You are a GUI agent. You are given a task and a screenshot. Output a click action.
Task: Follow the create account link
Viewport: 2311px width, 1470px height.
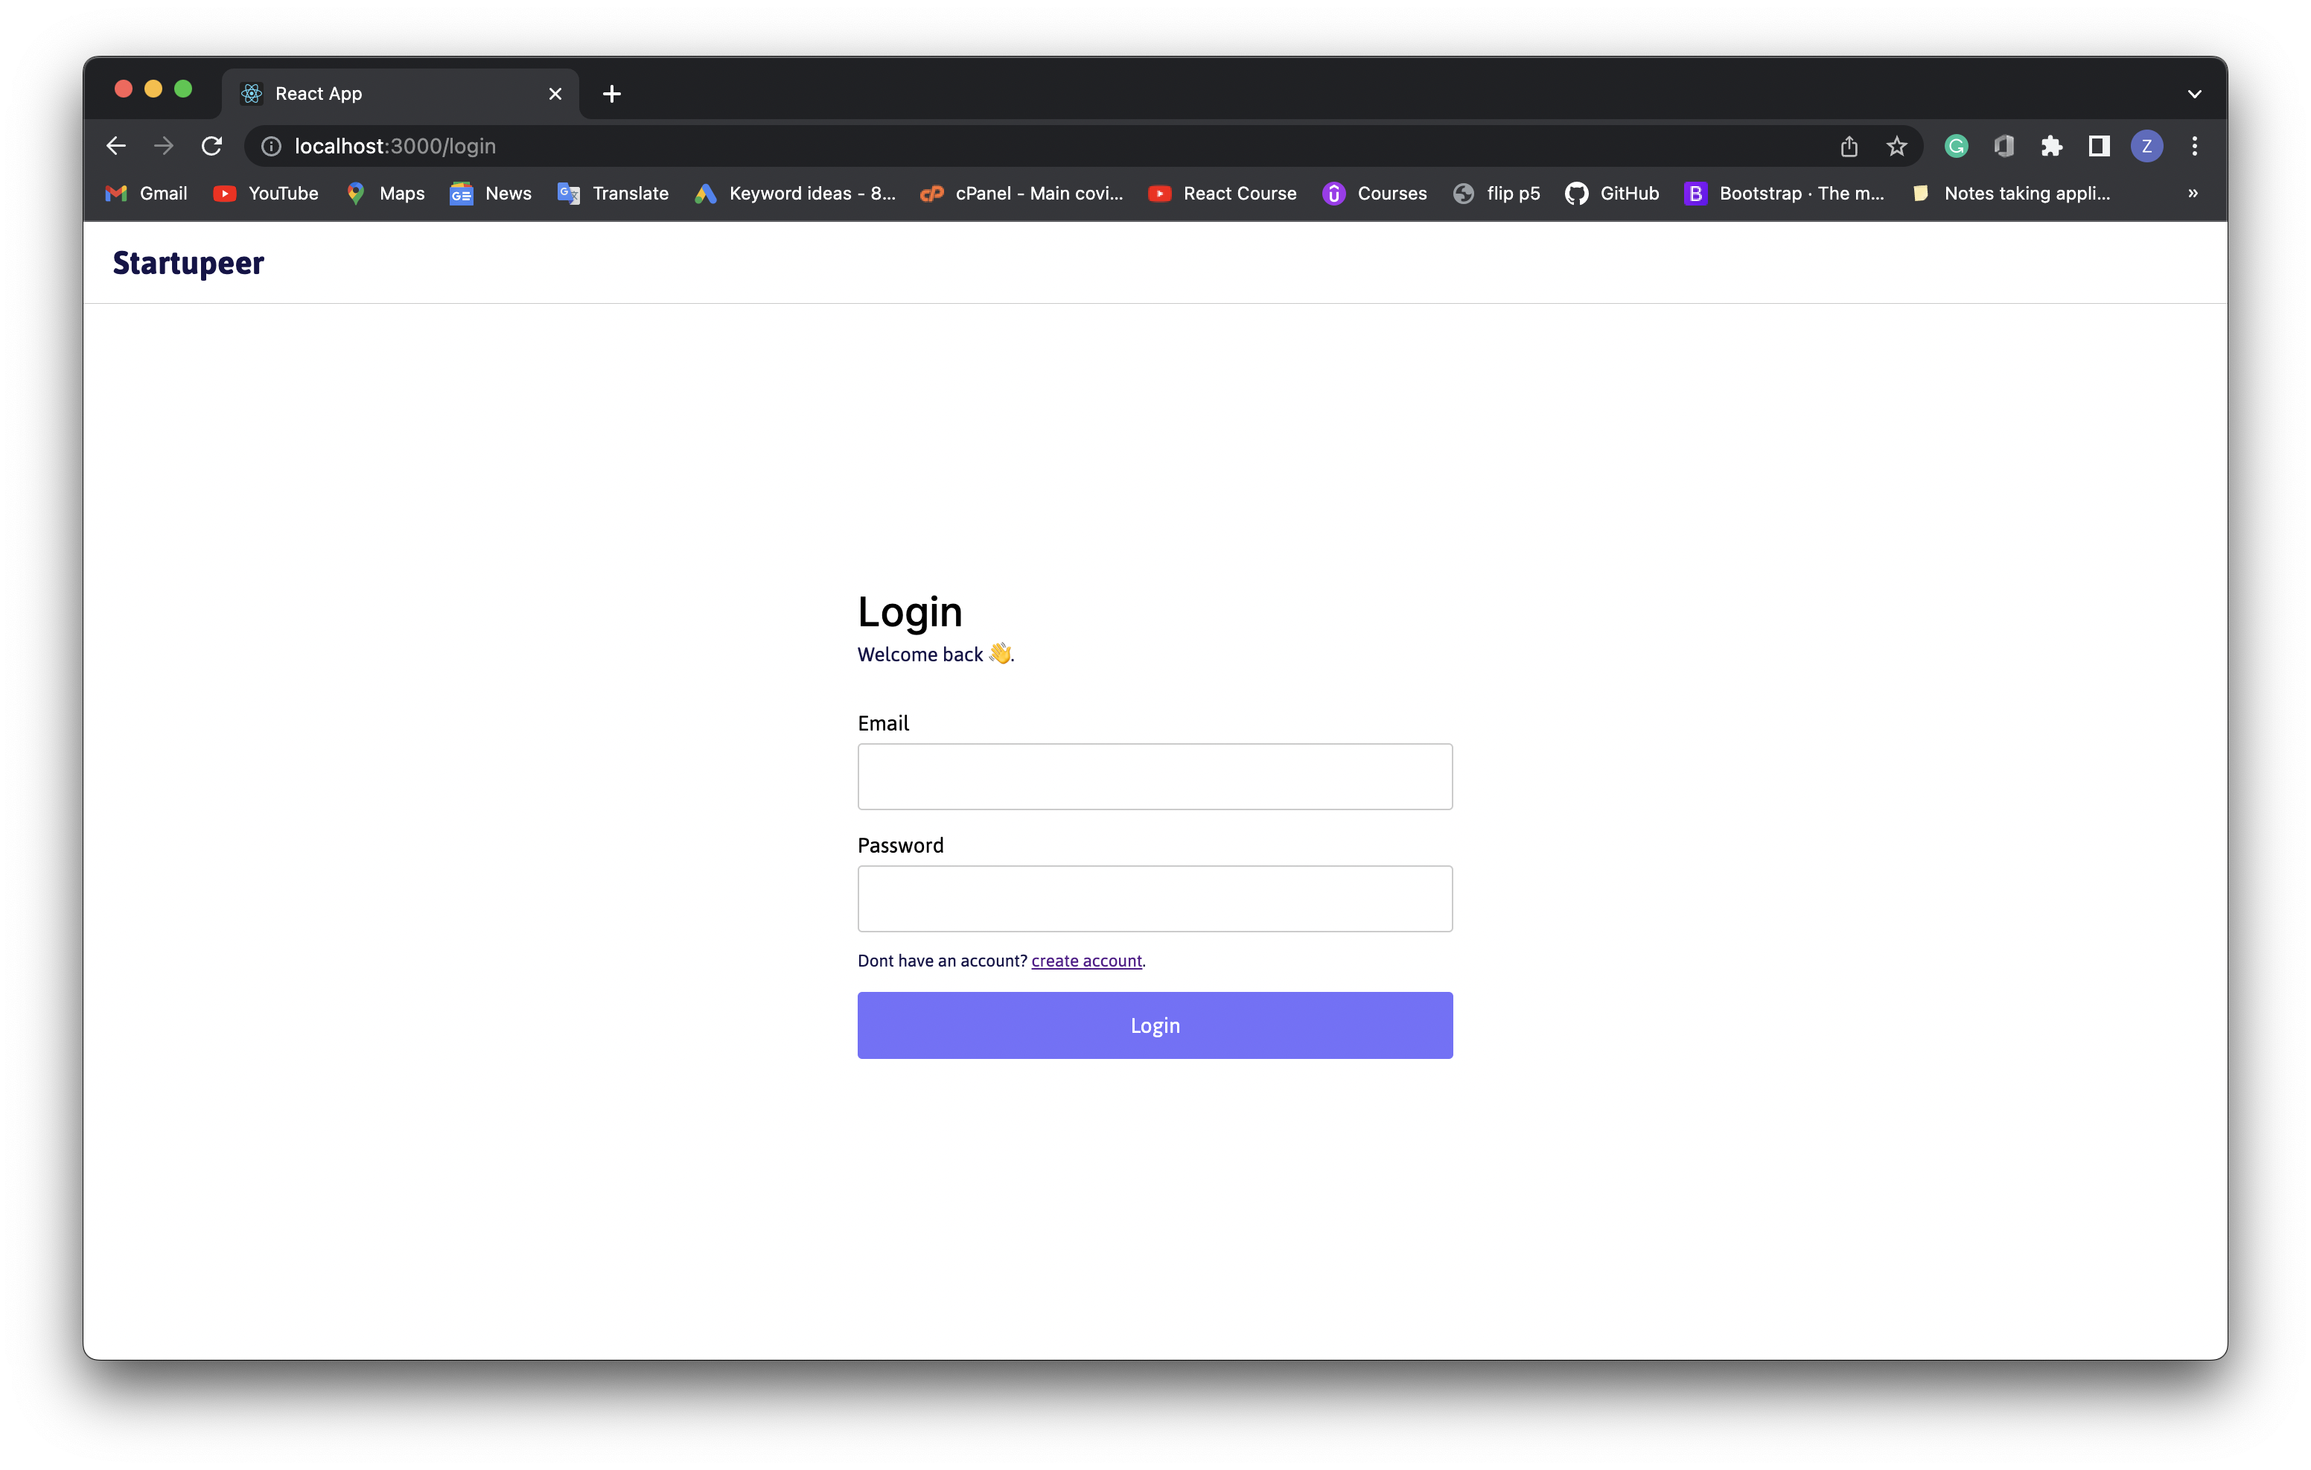1086,960
